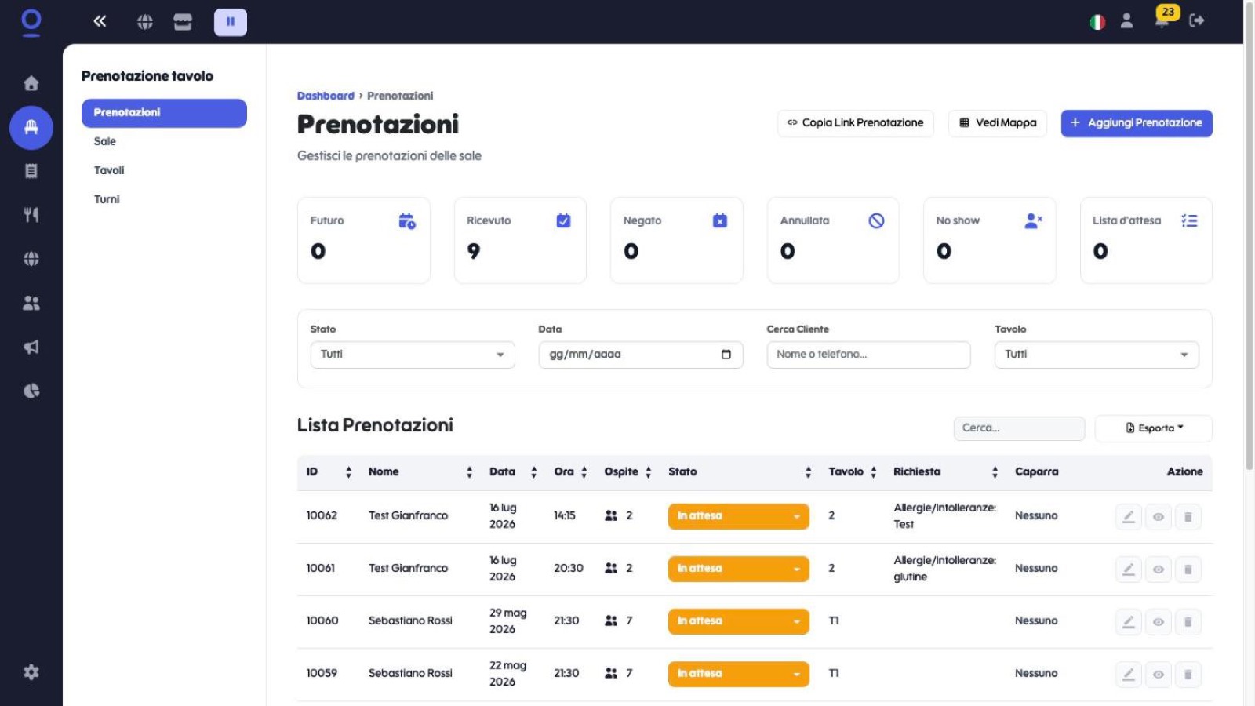Go to Home in left sidebar

[31, 83]
